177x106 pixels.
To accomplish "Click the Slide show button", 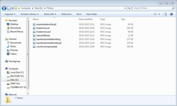I will tap(66, 14).
